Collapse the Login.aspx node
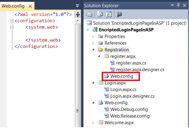 (x=93, y=83)
